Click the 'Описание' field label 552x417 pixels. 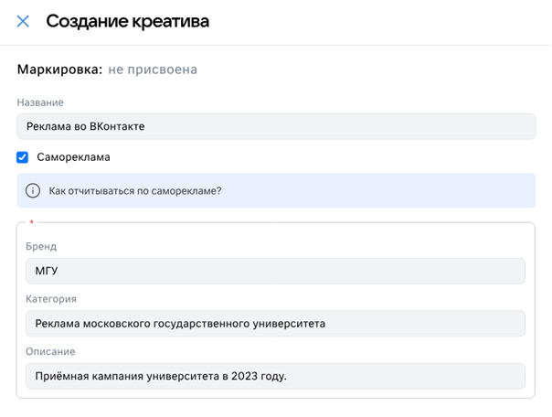50,351
